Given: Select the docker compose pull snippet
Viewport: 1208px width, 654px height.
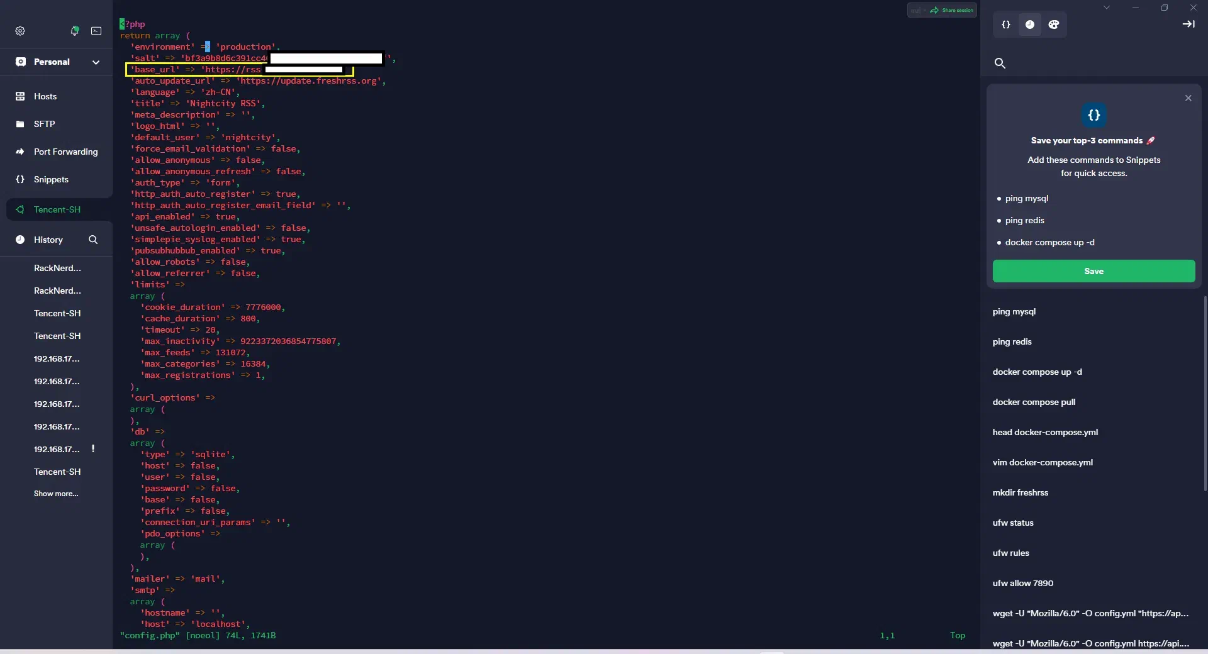Looking at the screenshot, I should tap(1032, 402).
